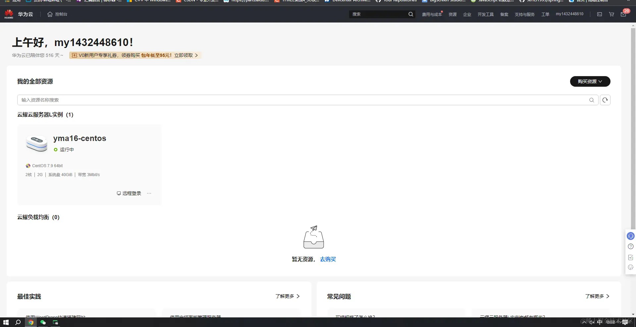Open the message center envelope with 20 notifications
The height and width of the screenshot is (327, 636).
click(623, 15)
